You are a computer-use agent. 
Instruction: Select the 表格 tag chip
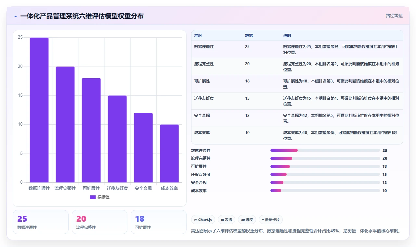[227, 220]
